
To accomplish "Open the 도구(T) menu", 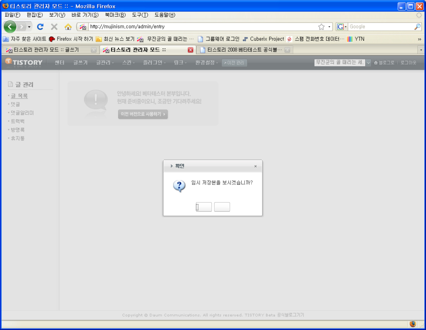I will click(x=140, y=15).
